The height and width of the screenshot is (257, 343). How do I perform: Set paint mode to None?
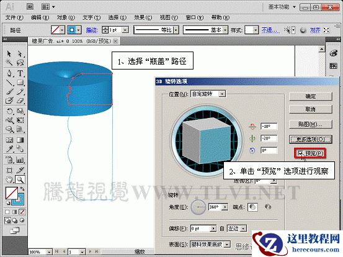point(22,212)
